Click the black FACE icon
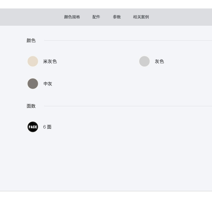The width and height of the screenshot is (212, 202). (x=33, y=127)
